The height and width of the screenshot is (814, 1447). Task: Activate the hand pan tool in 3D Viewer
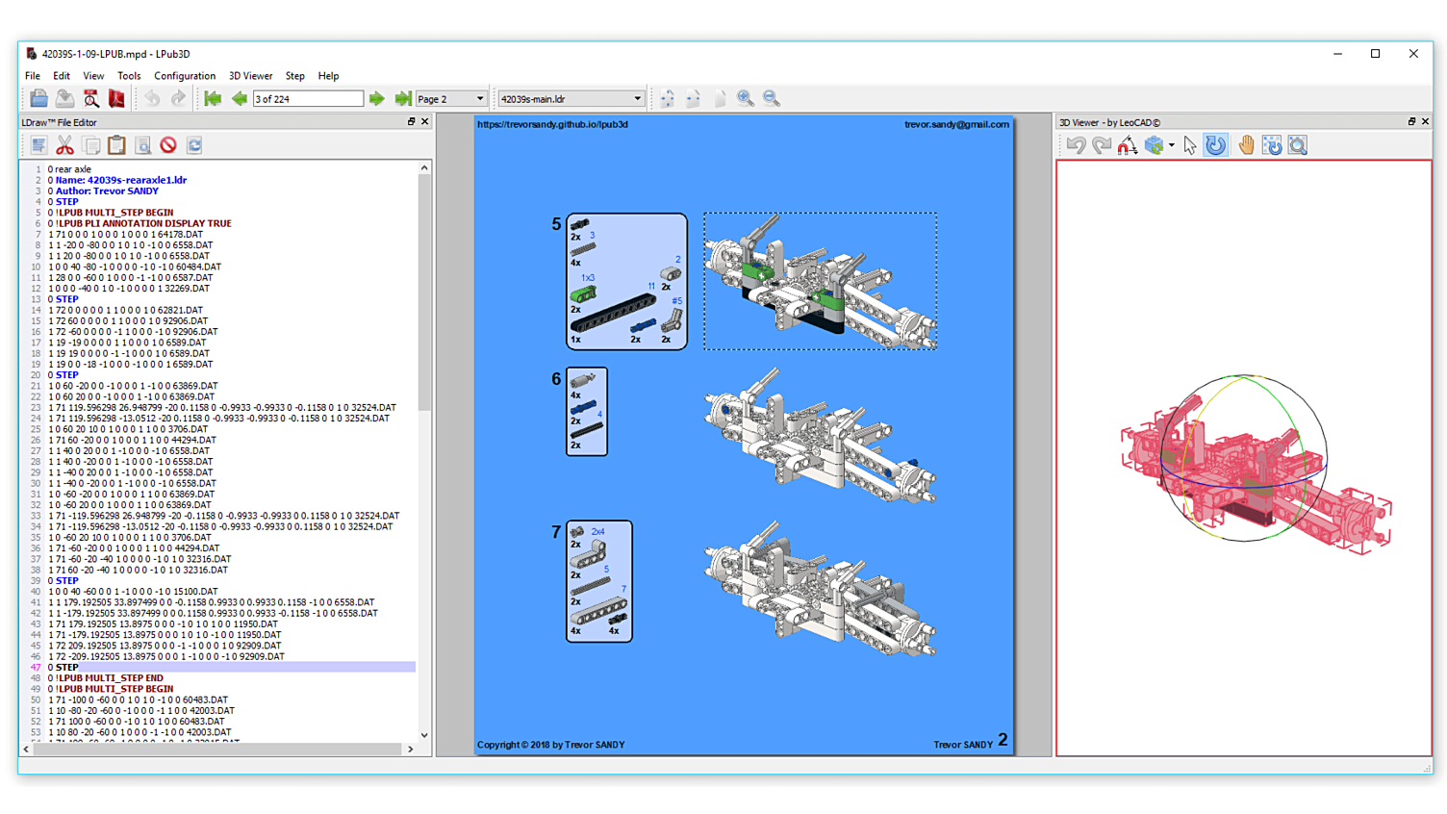[x=1245, y=145]
